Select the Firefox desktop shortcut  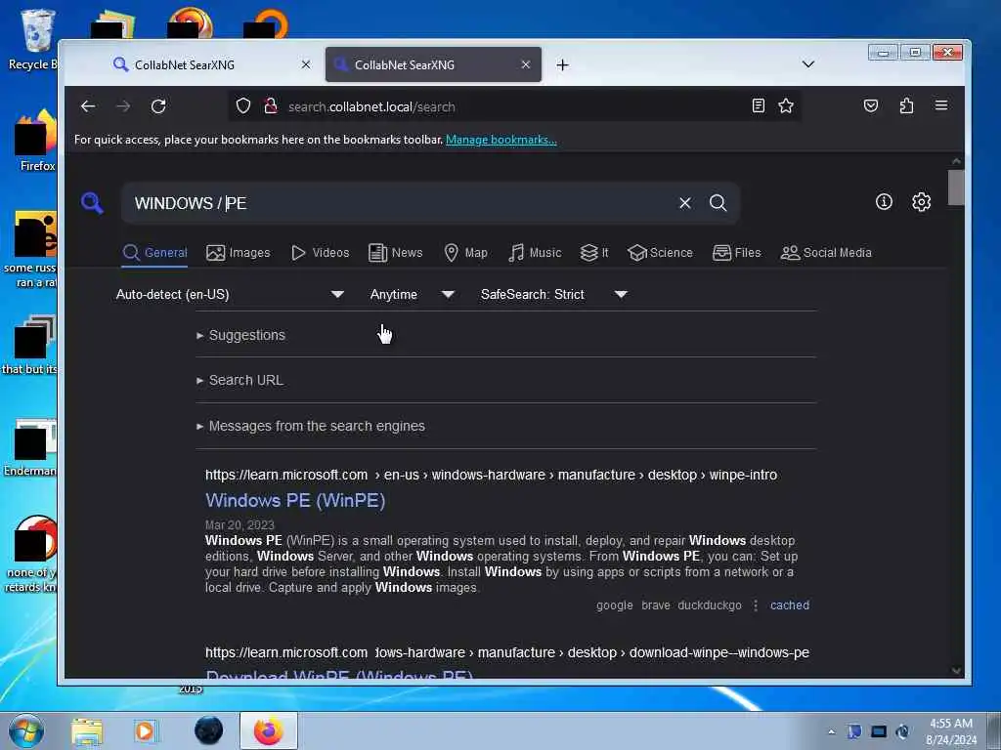pos(36,142)
